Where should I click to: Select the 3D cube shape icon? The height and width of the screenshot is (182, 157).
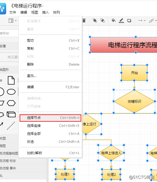[x=11, y=115]
